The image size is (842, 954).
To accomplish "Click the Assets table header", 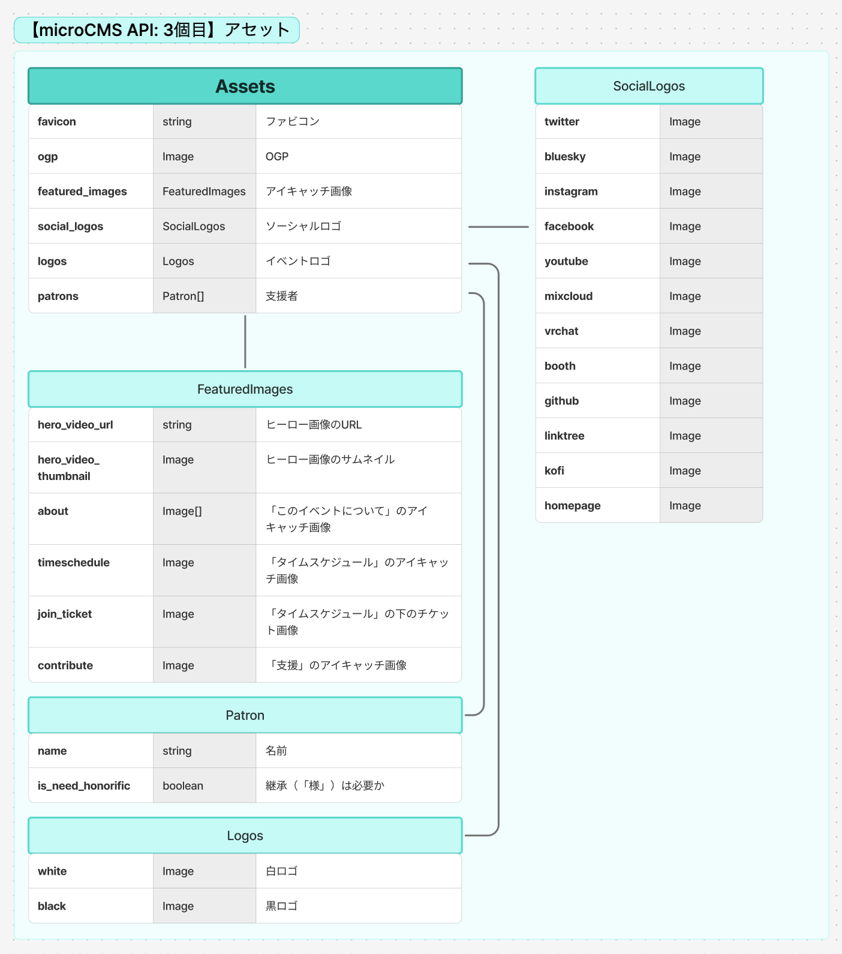I will pyautogui.click(x=245, y=86).
